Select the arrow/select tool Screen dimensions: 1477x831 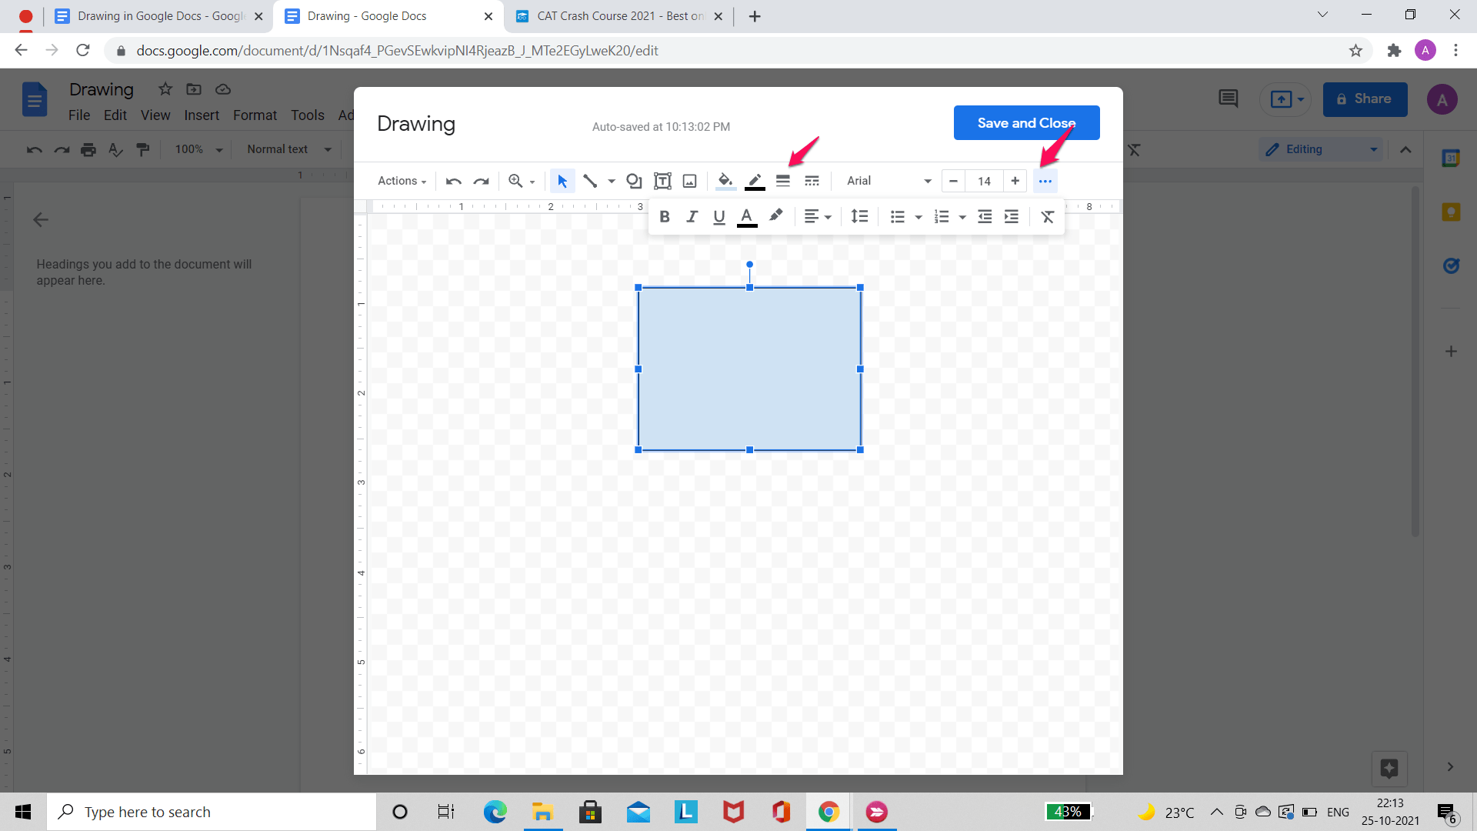[x=562, y=181]
